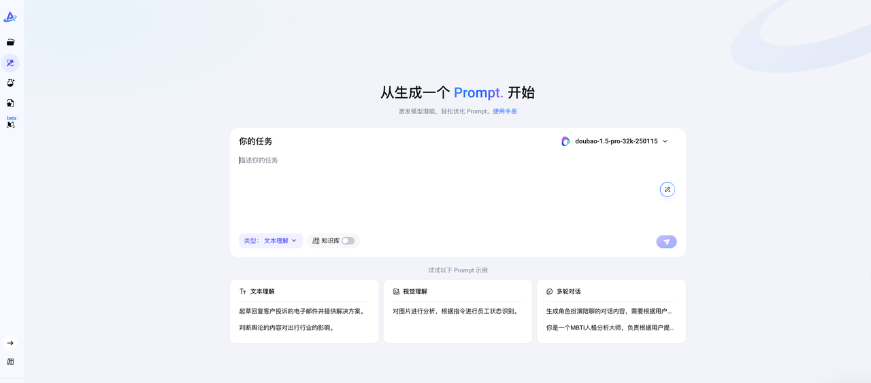The image size is (871, 383).
Task: Click the circular expand-editor icon in the task box
Action: click(x=667, y=189)
